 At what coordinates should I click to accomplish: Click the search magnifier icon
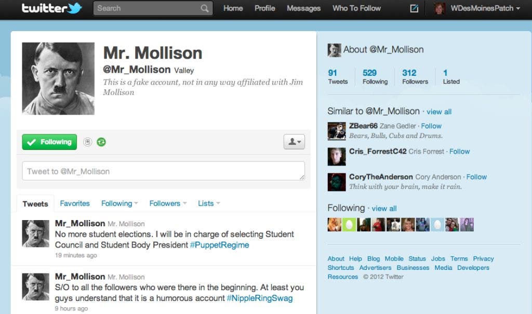point(204,8)
